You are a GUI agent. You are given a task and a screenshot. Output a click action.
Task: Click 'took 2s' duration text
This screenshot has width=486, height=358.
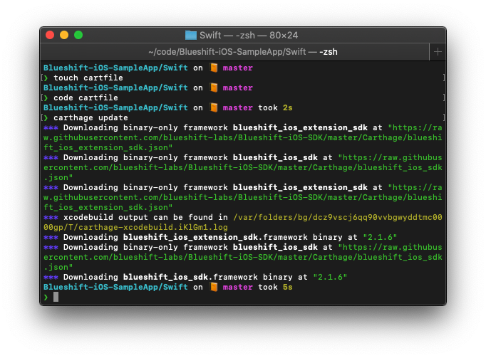click(x=275, y=107)
